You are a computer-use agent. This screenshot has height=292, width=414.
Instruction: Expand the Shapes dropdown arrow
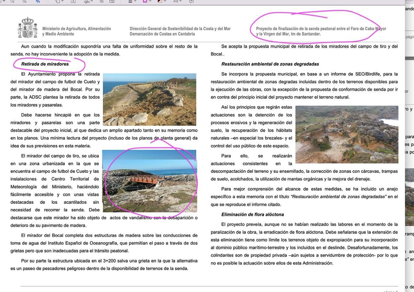(62, 1)
